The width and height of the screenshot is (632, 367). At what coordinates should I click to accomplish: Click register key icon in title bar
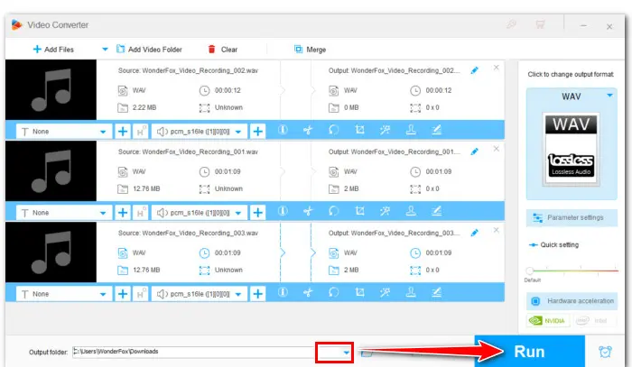(x=511, y=25)
